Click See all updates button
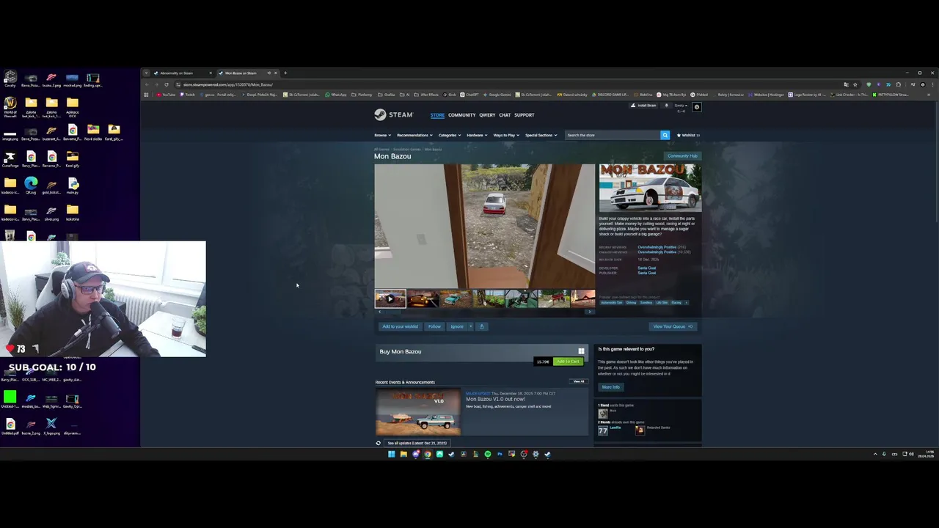This screenshot has width=939, height=528. (417, 443)
